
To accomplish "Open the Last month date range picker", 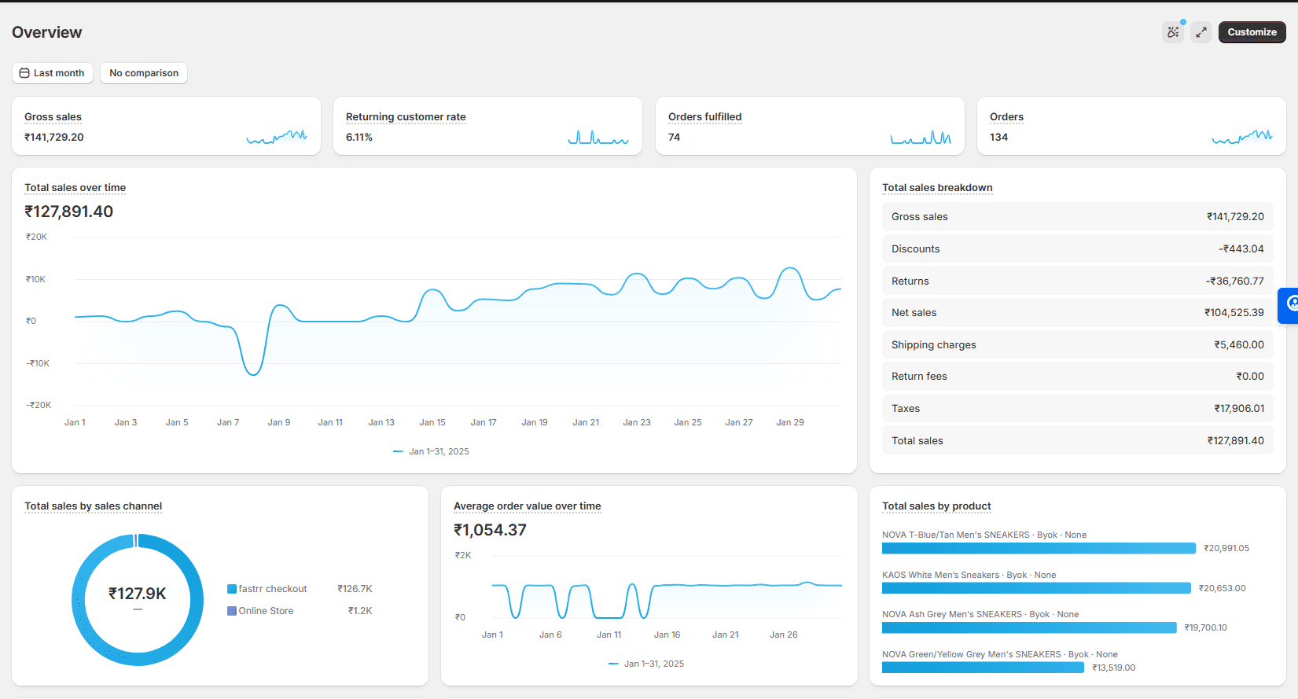I will point(53,73).
